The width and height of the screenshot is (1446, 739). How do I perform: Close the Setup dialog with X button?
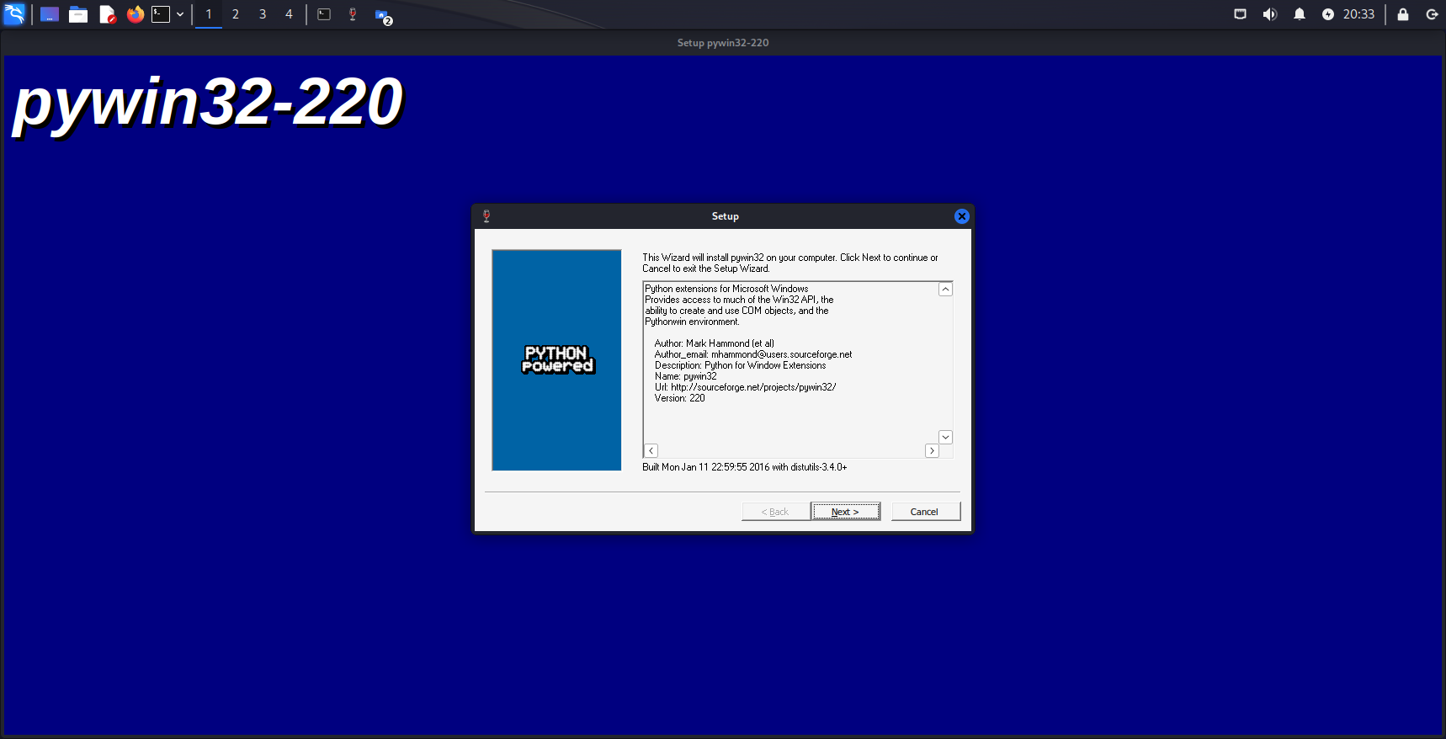pyautogui.click(x=961, y=216)
